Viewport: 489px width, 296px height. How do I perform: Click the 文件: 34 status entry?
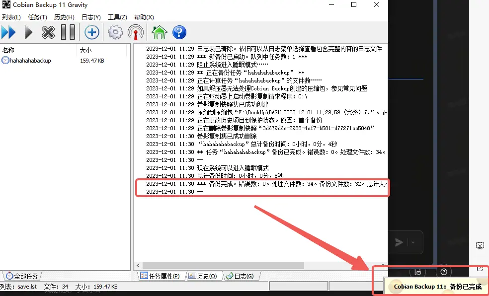pyautogui.click(x=56, y=287)
